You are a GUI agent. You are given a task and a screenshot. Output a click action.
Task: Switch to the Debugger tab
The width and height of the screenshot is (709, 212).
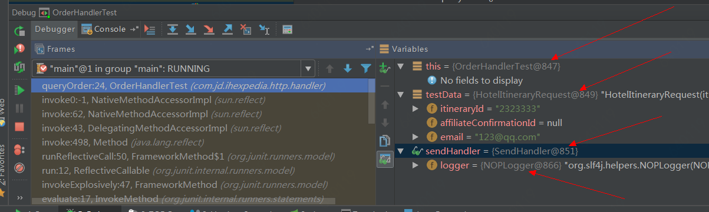(55, 29)
